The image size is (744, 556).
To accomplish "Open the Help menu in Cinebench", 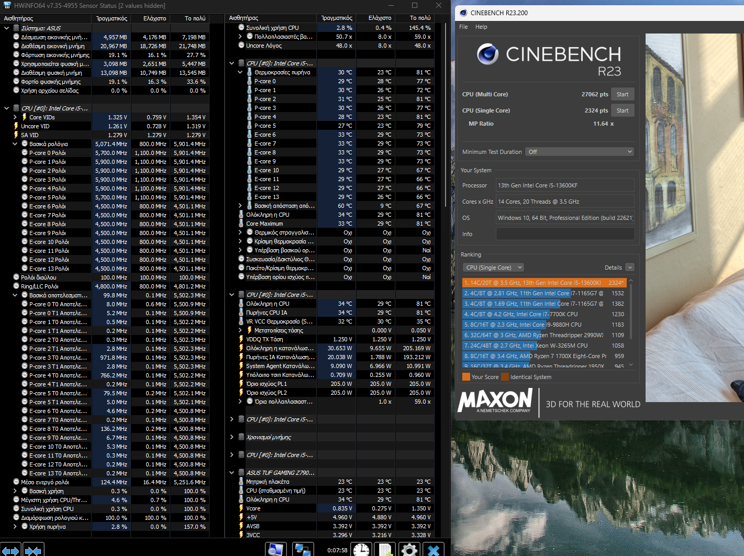I will click(481, 27).
